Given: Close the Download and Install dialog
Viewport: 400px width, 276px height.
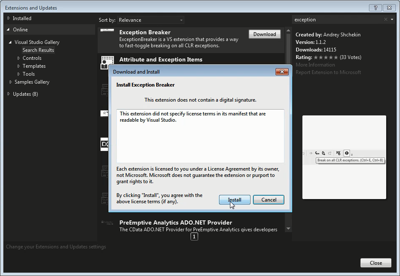Looking at the screenshot, I should [x=282, y=72].
